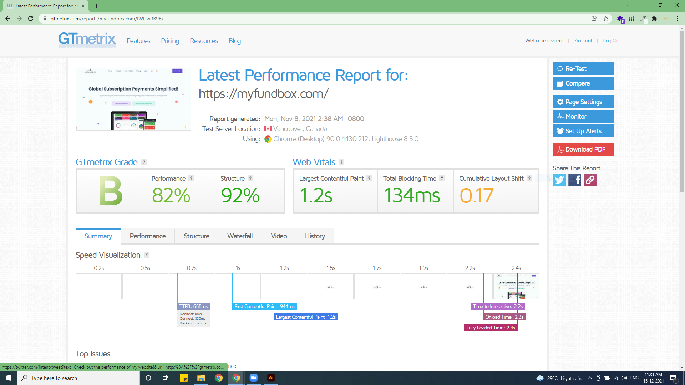The height and width of the screenshot is (385, 685).
Task: Show hidden system tray icons
Action: (x=589, y=378)
